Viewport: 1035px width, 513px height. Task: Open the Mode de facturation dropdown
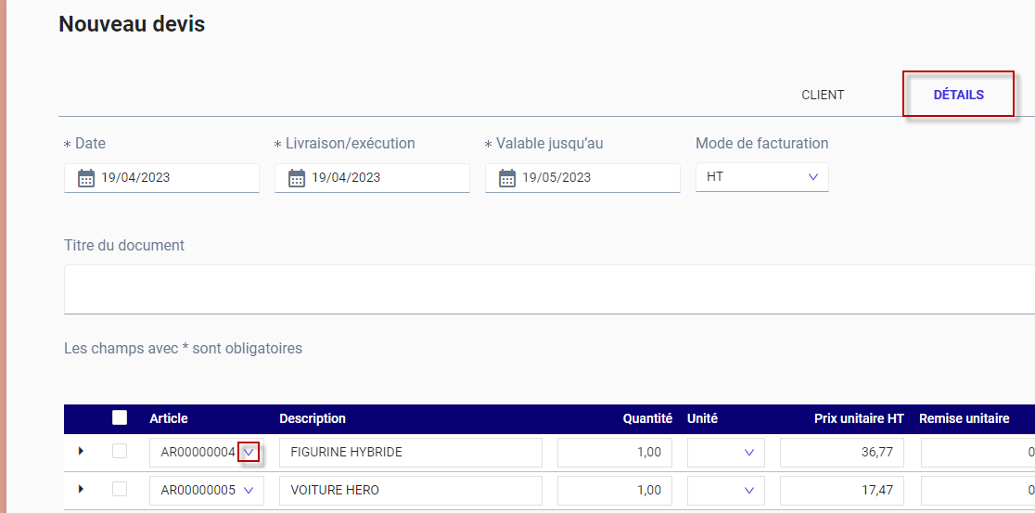click(x=761, y=177)
